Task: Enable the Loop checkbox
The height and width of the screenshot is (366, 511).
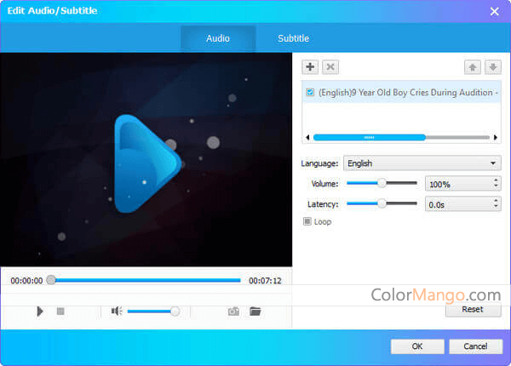Action: point(308,221)
